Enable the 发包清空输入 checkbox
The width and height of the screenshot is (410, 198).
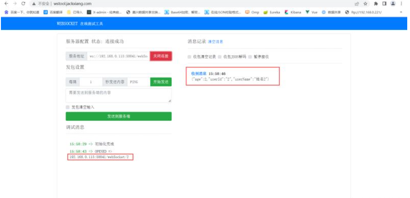click(x=68, y=107)
